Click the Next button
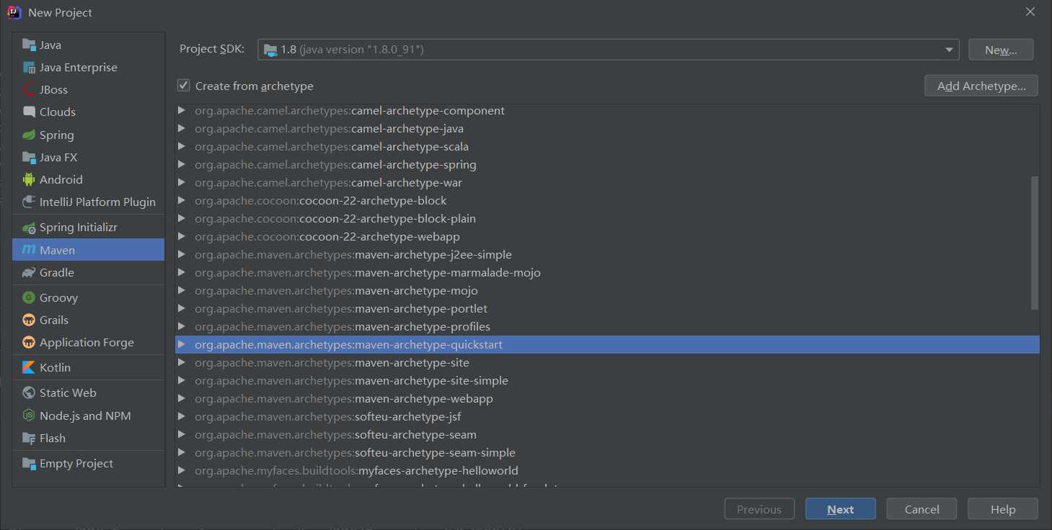 click(x=841, y=509)
